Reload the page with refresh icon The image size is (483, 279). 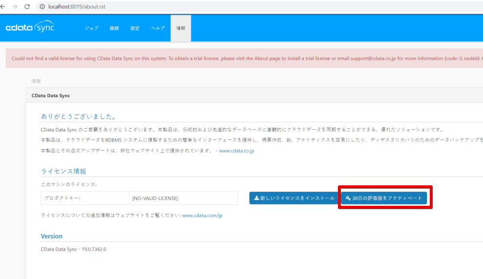tap(27, 6)
